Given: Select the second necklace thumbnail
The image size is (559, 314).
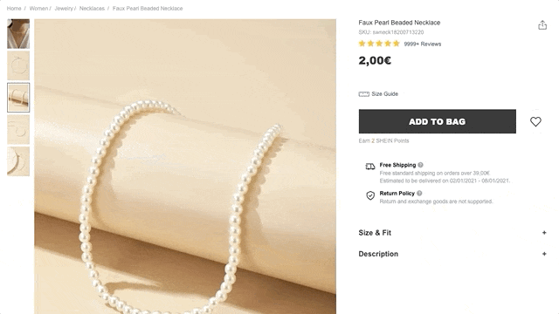Looking at the screenshot, I should point(18,65).
